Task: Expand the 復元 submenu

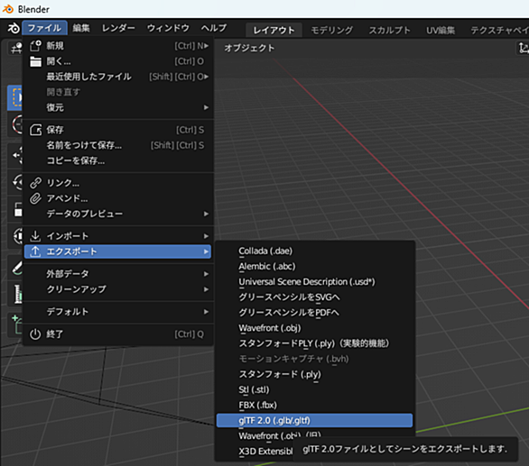Action: (117, 107)
